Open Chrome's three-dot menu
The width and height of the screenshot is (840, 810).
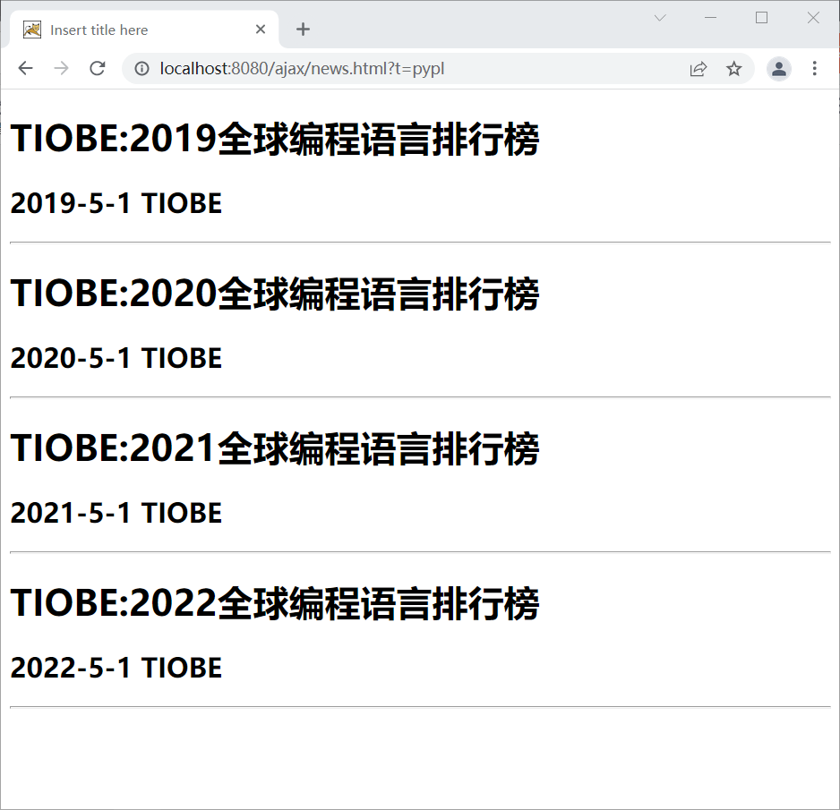[814, 69]
